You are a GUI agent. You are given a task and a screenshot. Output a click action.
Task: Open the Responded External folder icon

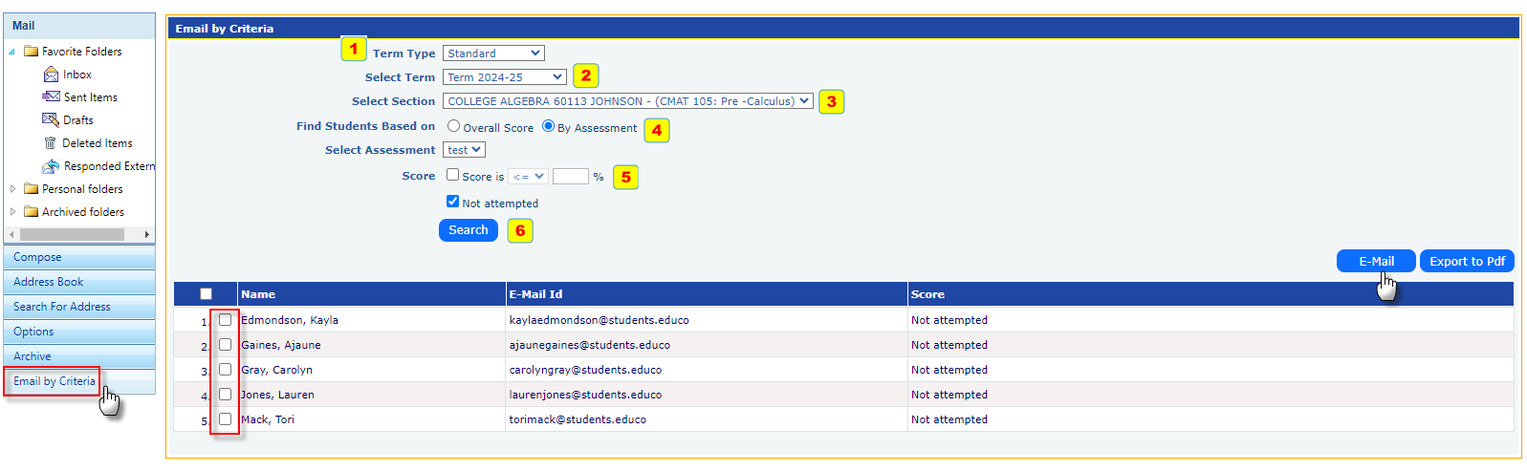pyautogui.click(x=51, y=166)
